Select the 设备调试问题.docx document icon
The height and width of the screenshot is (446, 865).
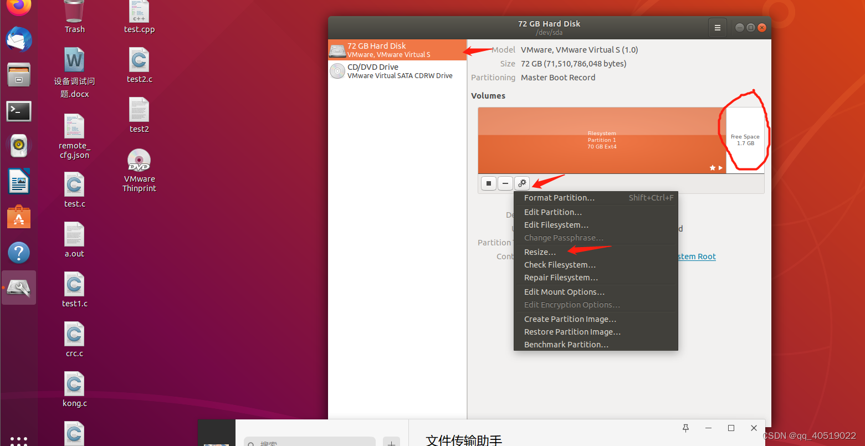[x=74, y=73]
